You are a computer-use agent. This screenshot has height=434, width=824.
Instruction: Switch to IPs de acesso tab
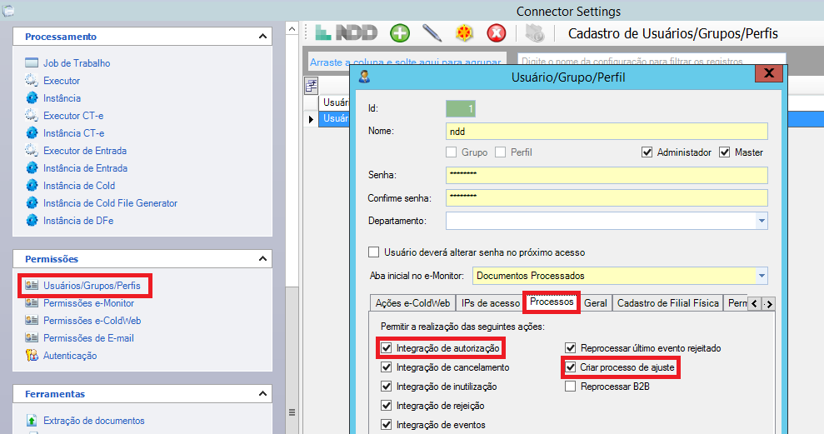(x=490, y=303)
